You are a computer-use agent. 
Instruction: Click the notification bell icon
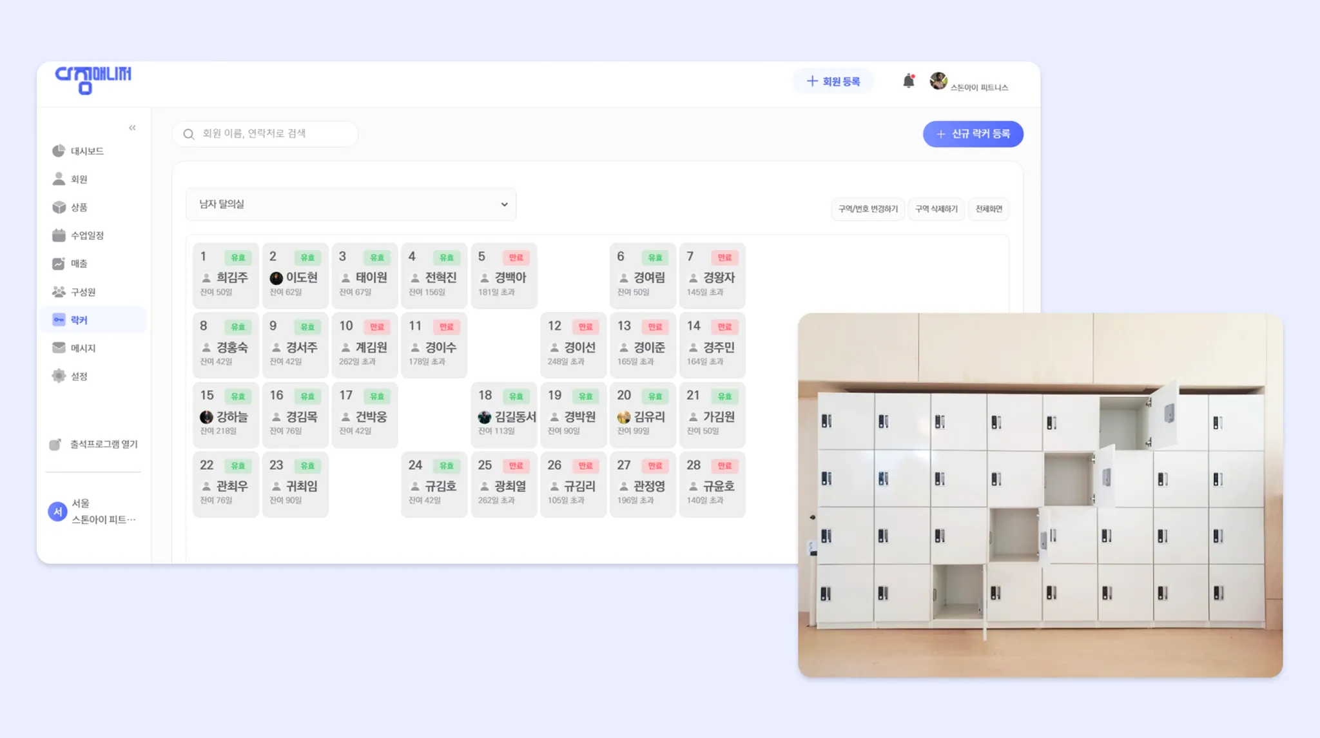tap(908, 81)
